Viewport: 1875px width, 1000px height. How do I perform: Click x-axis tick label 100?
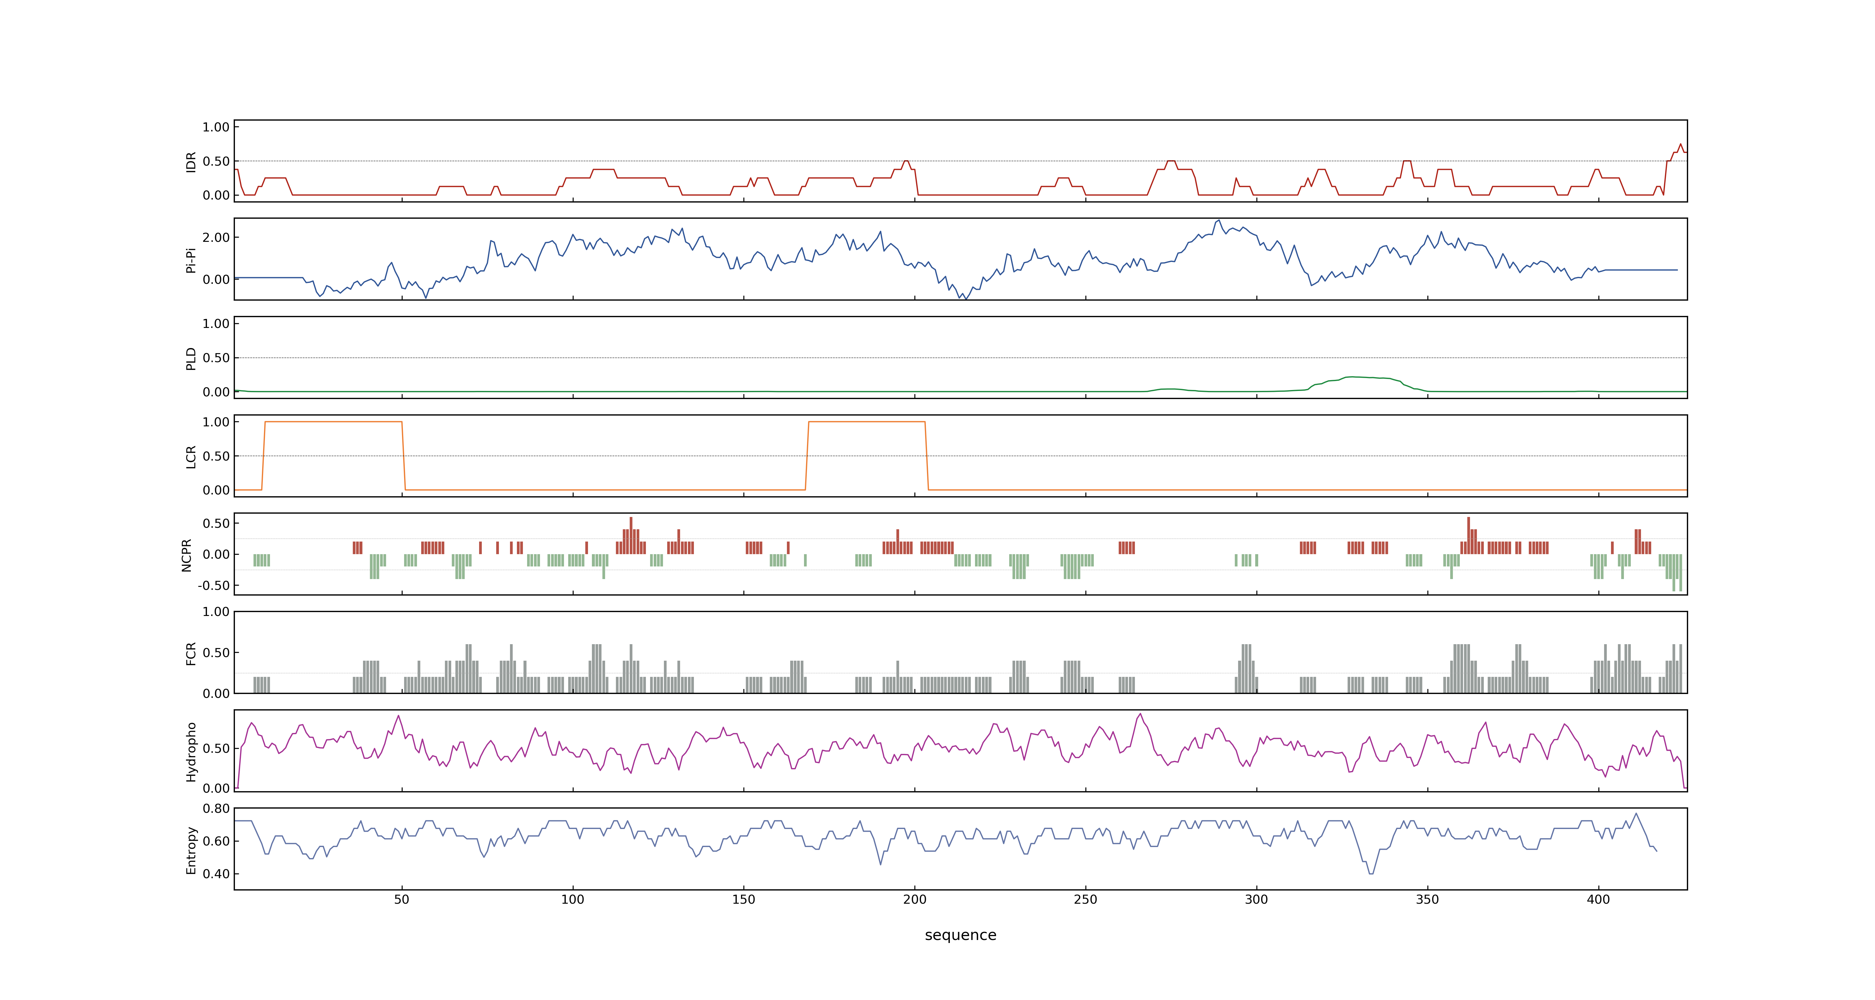pyautogui.click(x=573, y=899)
